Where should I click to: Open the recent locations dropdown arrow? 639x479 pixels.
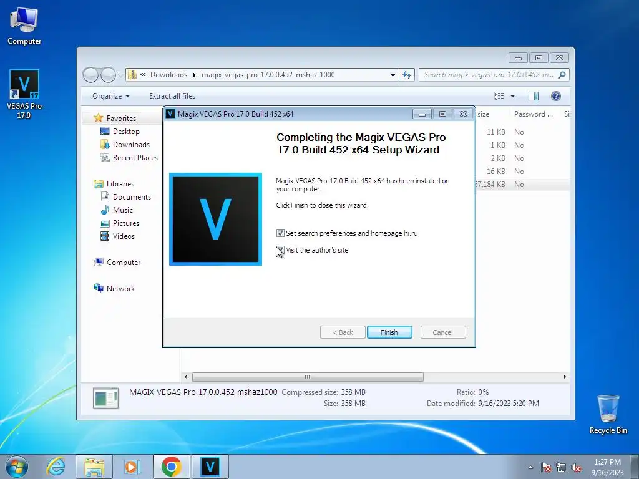(x=120, y=75)
